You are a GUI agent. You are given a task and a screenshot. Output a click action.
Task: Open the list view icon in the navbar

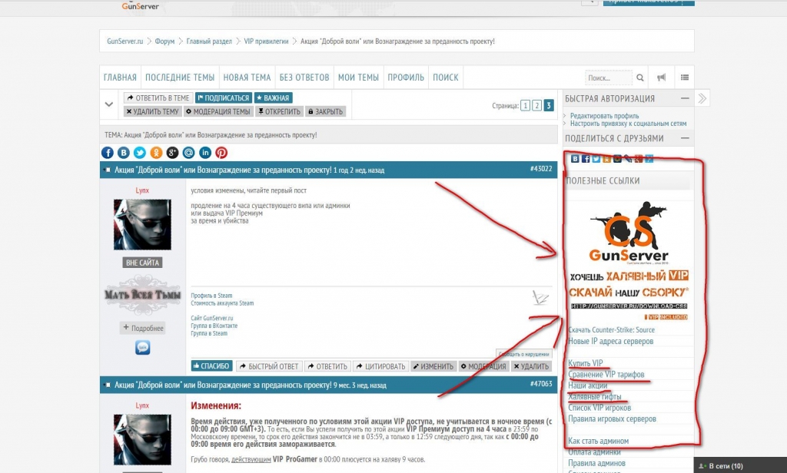(x=685, y=78)
